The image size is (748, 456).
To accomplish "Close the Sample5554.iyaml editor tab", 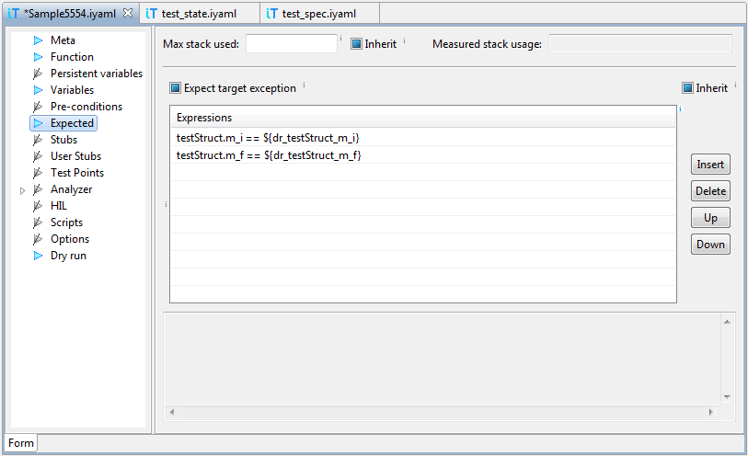I will point(128,14).
